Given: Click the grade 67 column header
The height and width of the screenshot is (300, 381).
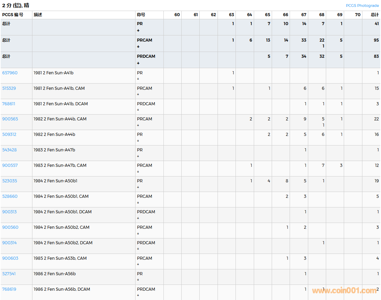Looking at the screenshot, I should [x=303, y=15].
